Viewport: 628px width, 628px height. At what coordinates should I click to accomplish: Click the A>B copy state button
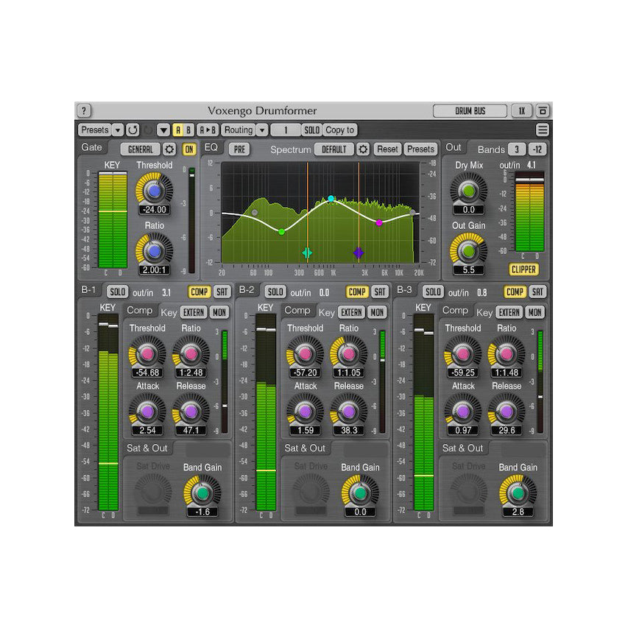(208, 130)
